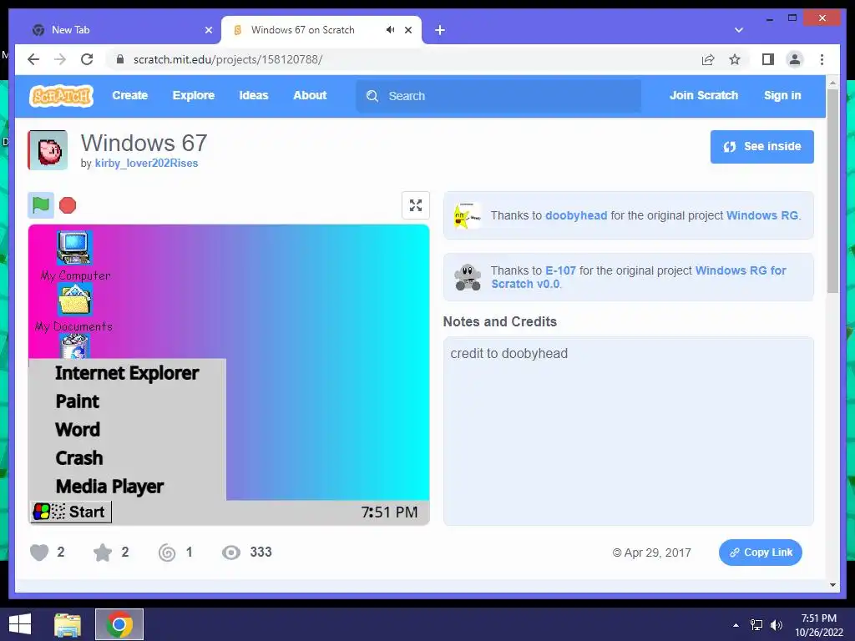Open the Ideas page

coord(254,95)
